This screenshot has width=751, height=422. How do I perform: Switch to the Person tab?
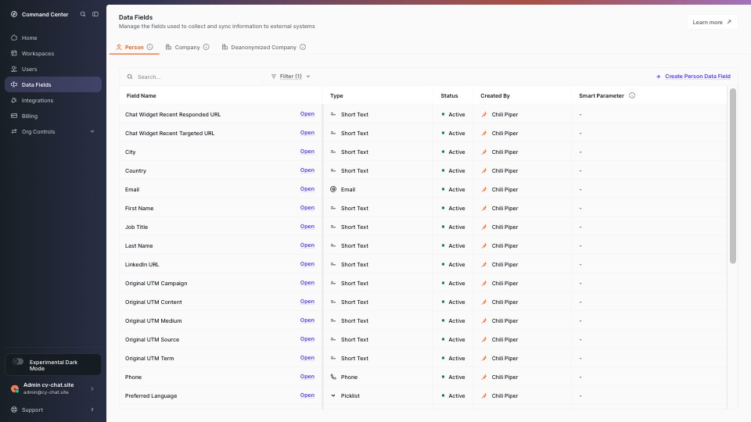point(134,48)
